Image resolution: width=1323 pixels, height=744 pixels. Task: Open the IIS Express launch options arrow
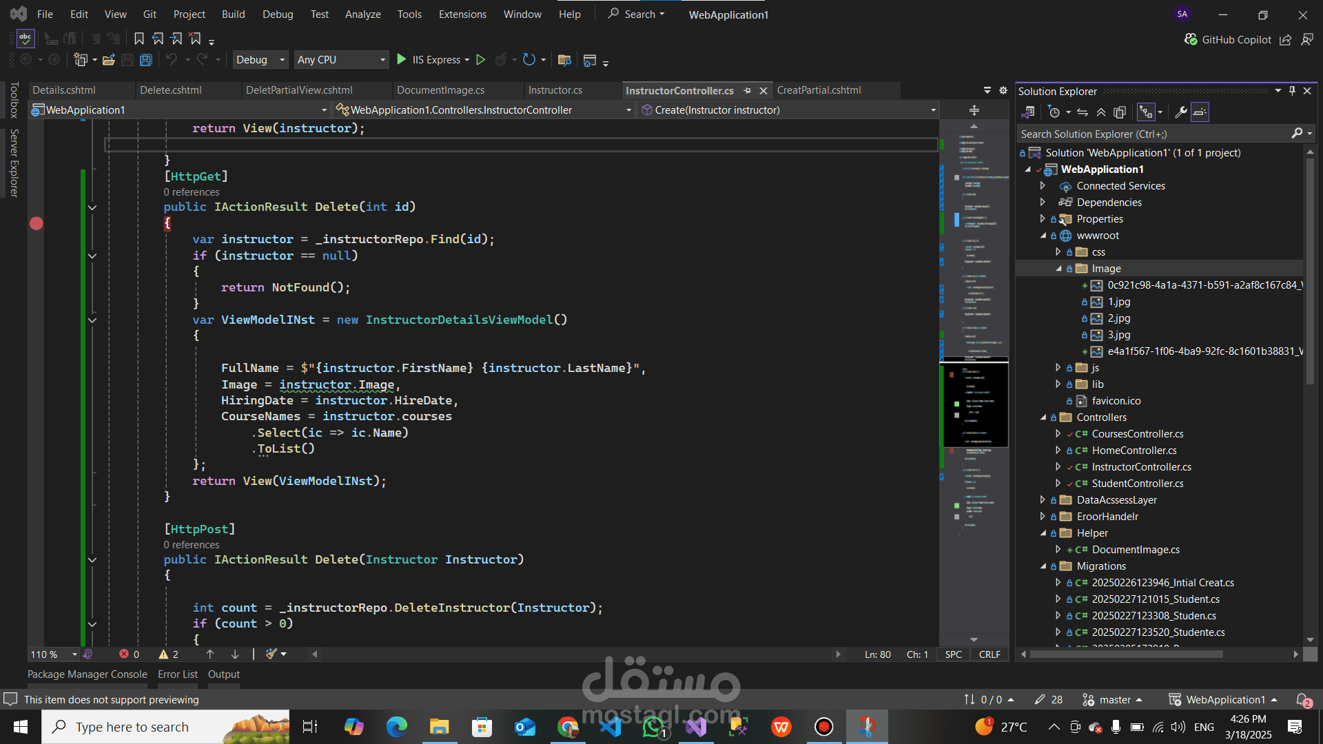coord(467,60)
